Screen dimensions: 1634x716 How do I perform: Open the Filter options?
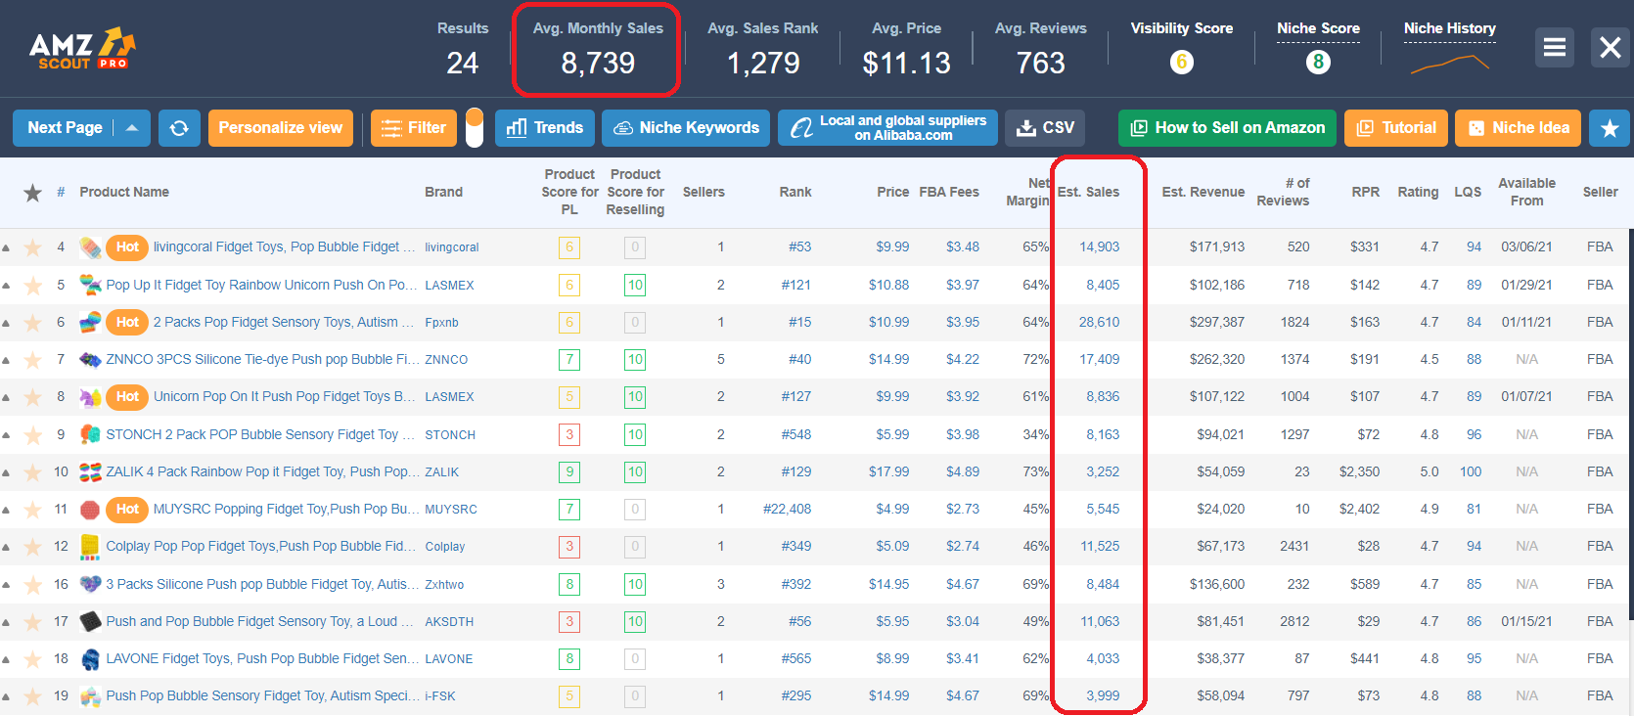[414, 128]
